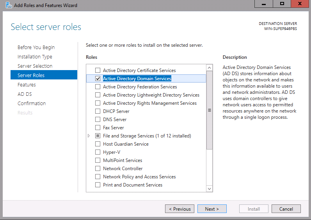The height and width of the screenshot is (220, 311).
Task: Click the Previous button
Action: (179, 209)
